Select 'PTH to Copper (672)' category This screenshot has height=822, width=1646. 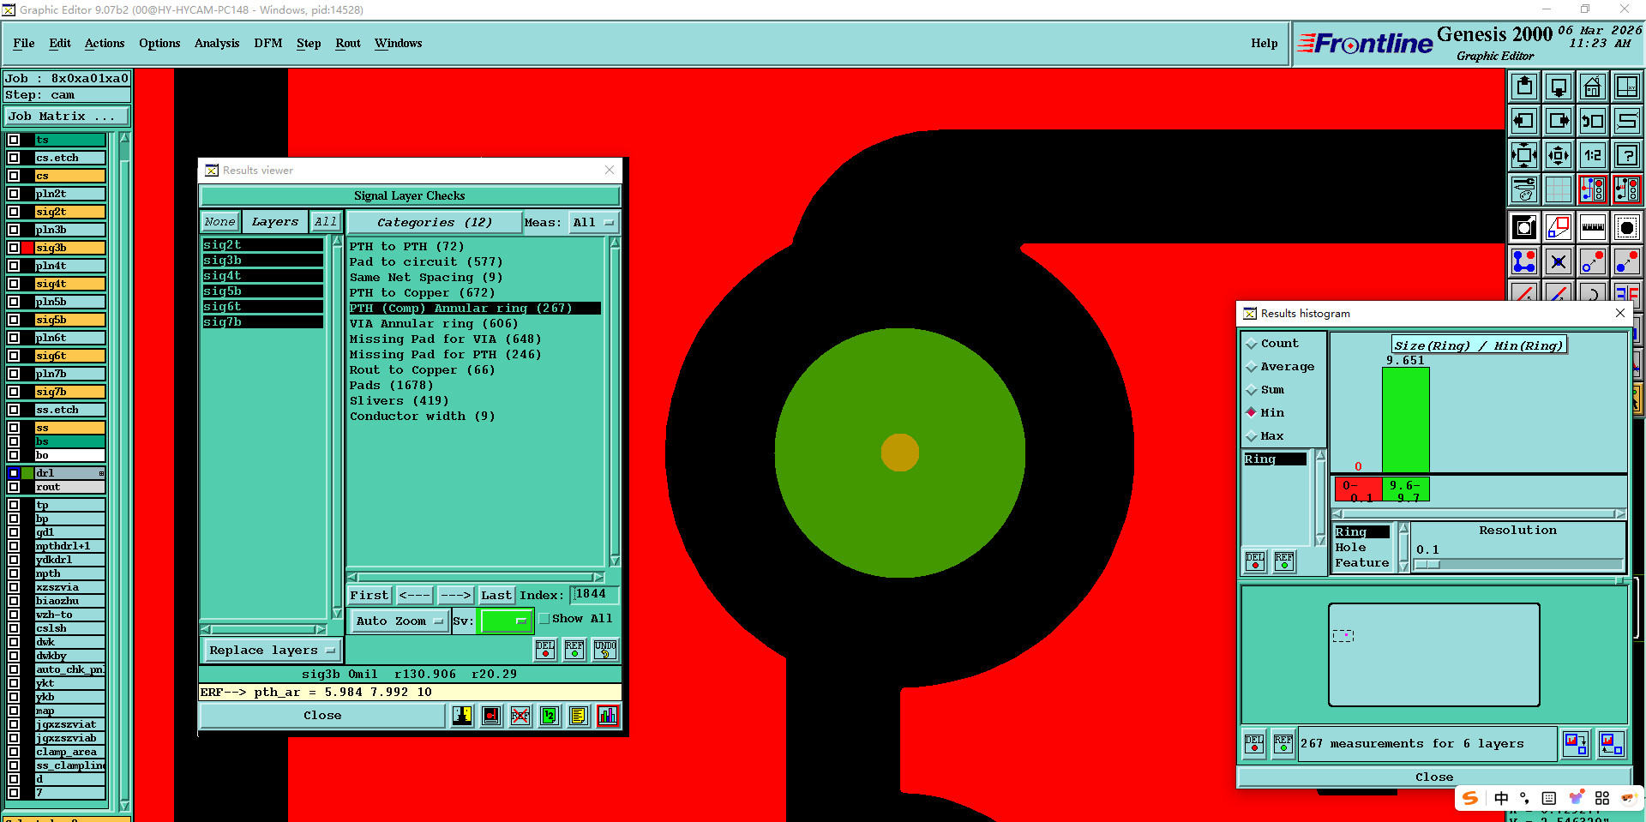coord(423,293)
